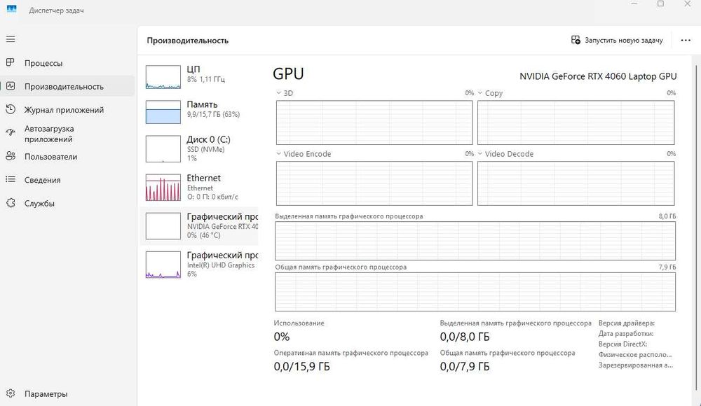Select the Производительность sidebar icon
Image resolution: width=701 pixels, height=406 pixels.
coord(11,86)
